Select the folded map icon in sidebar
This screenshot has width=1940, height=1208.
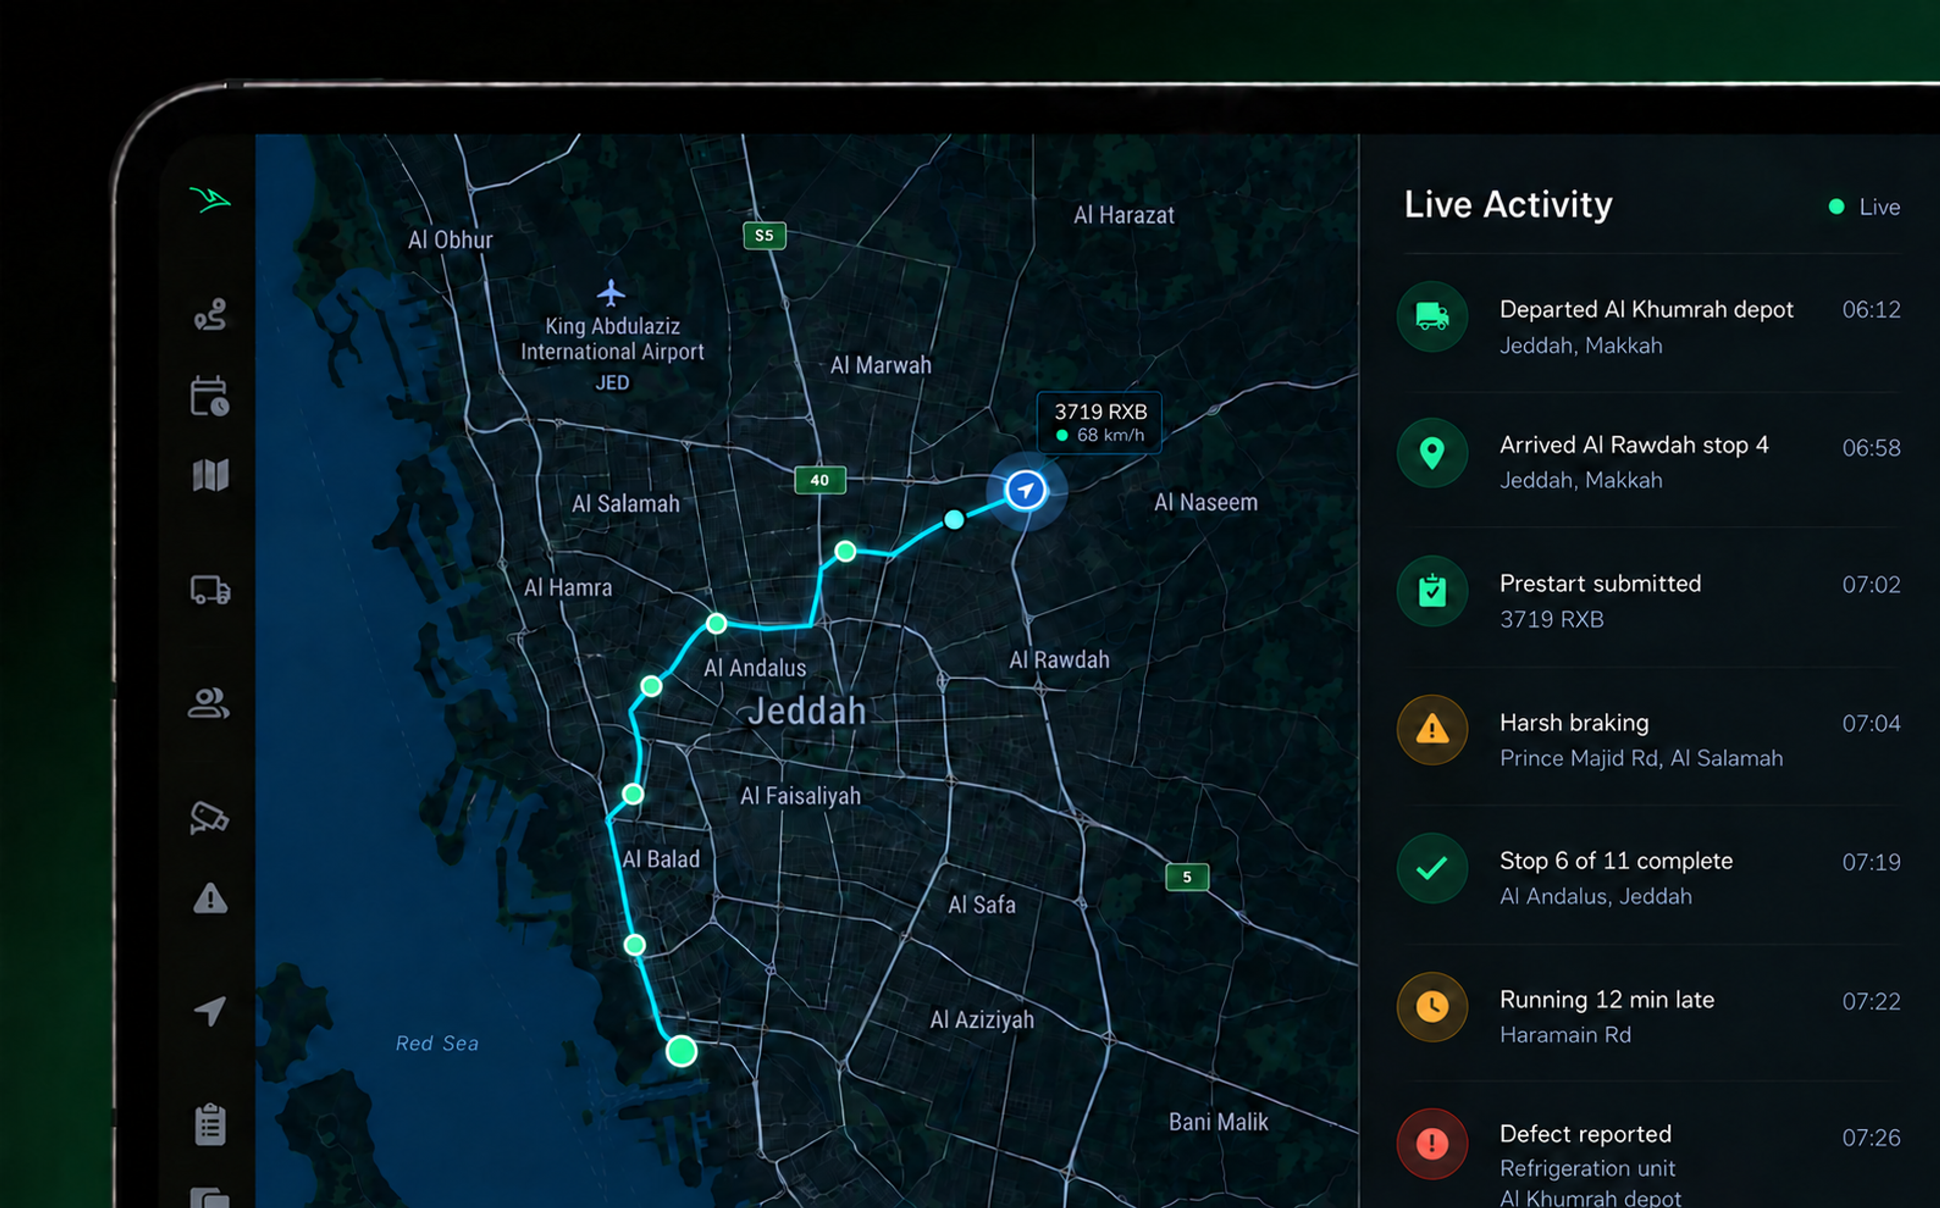tap(211, 475)
